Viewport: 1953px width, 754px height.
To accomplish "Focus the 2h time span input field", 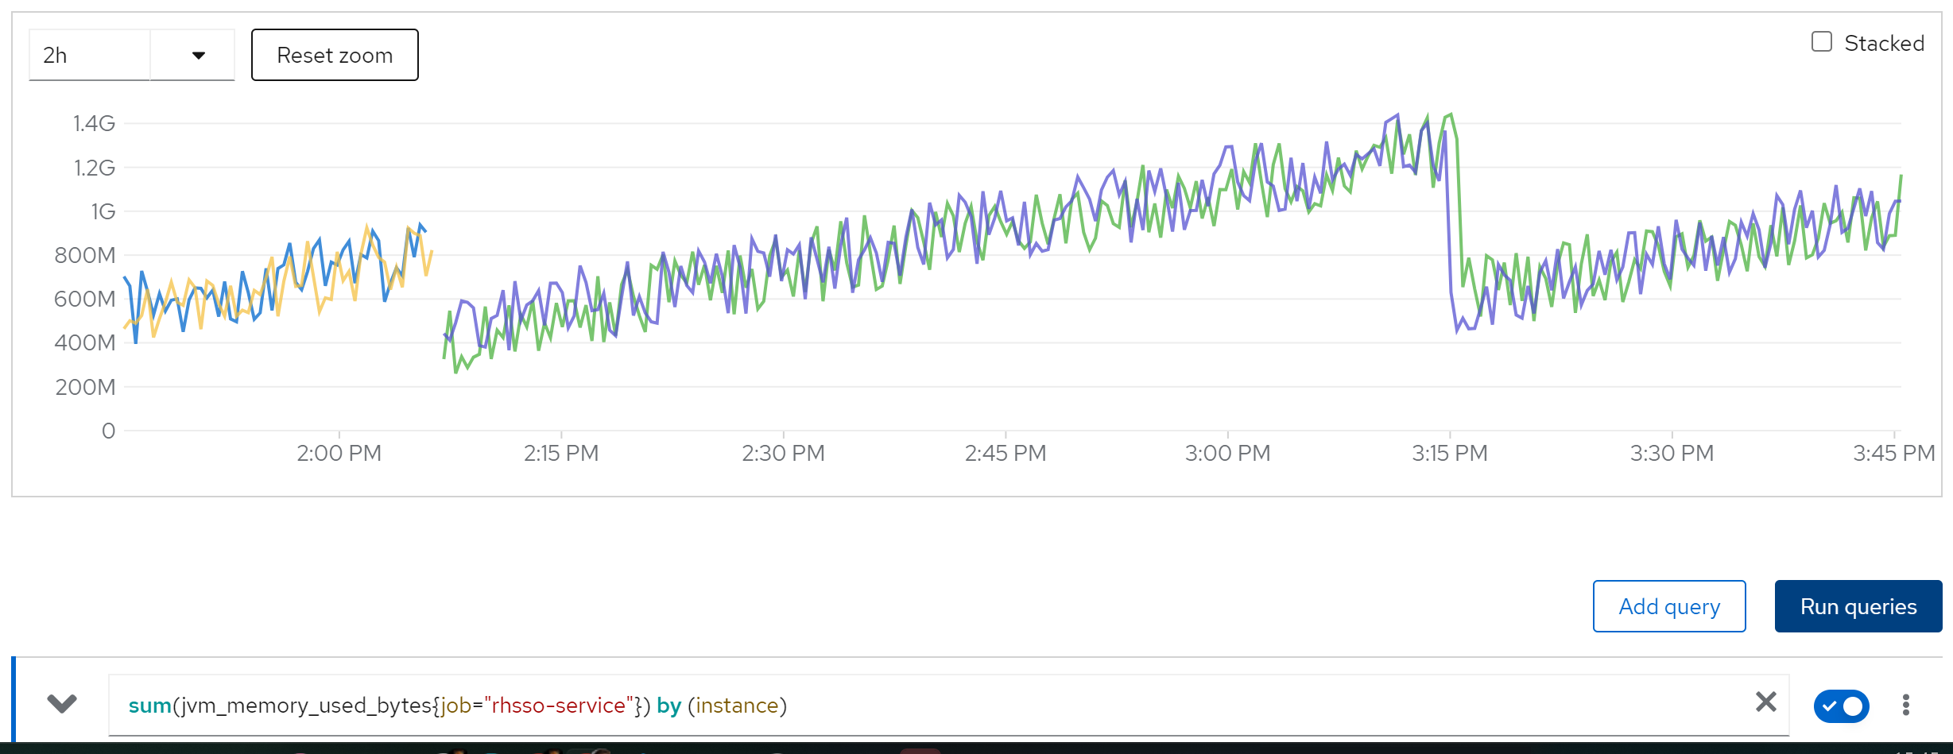I will tap(89, 56).
